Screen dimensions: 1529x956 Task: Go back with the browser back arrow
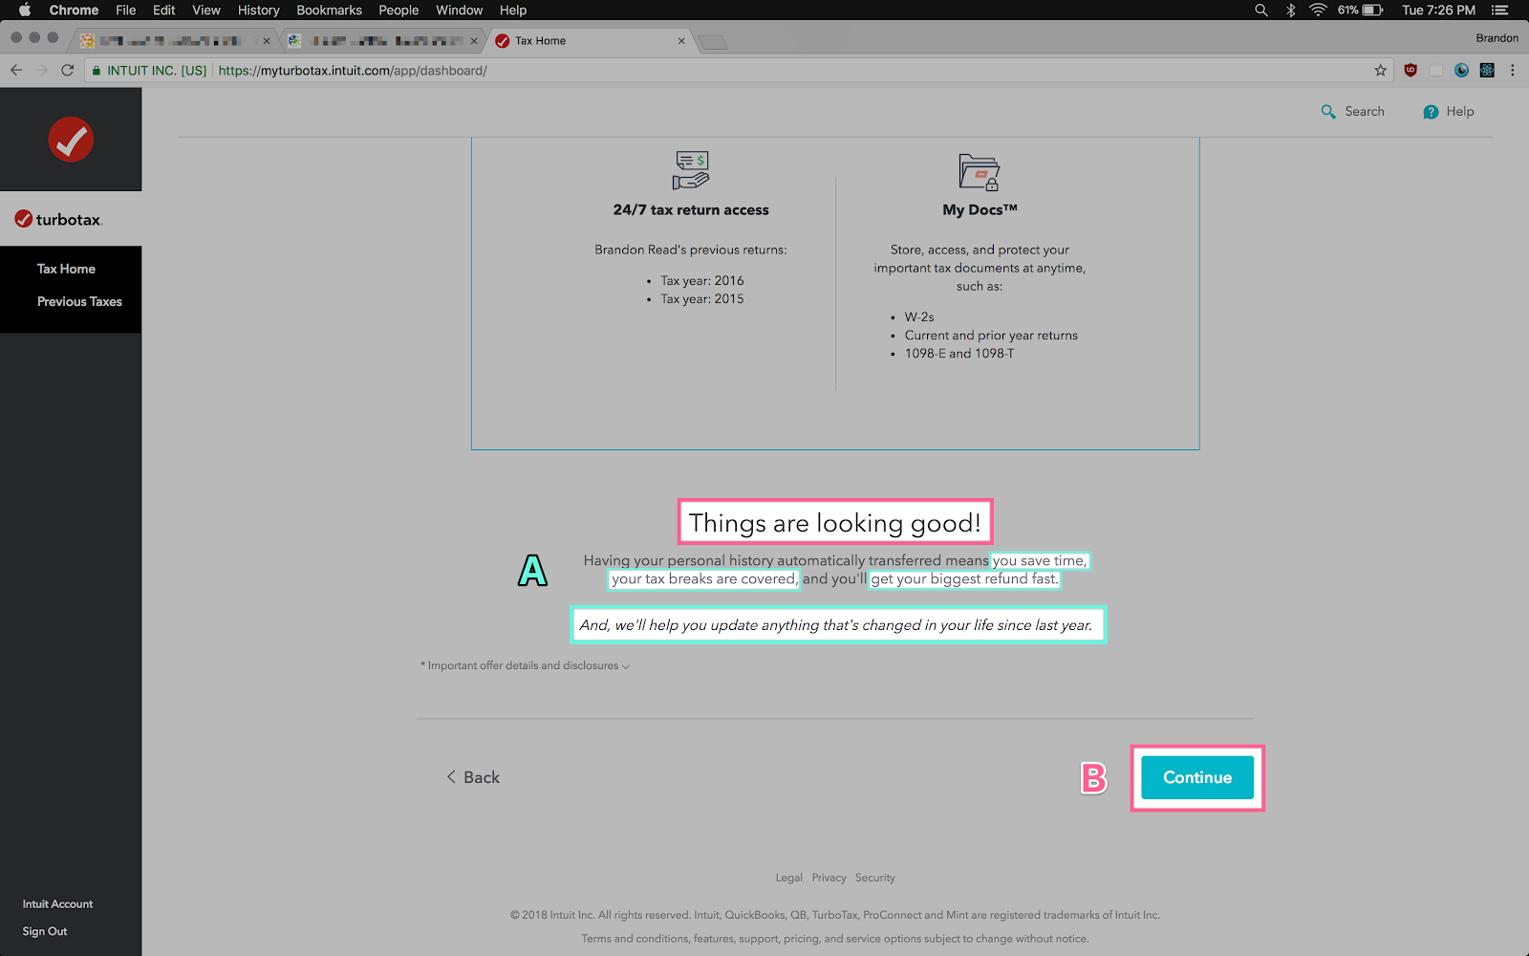click(16, 71)
